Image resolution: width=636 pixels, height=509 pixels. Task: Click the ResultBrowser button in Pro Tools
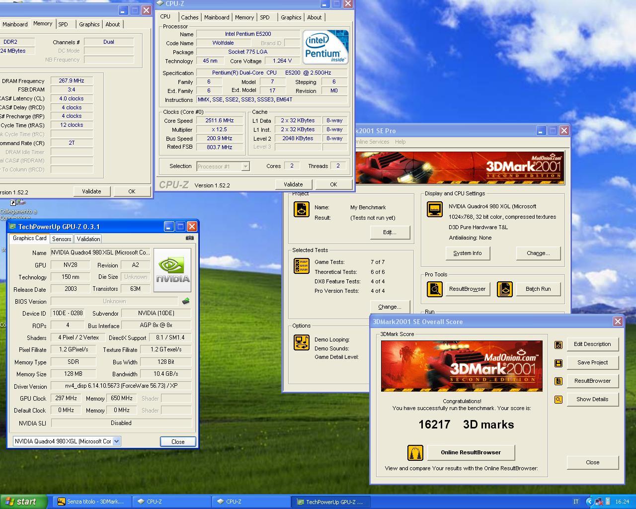pos(467,289)
